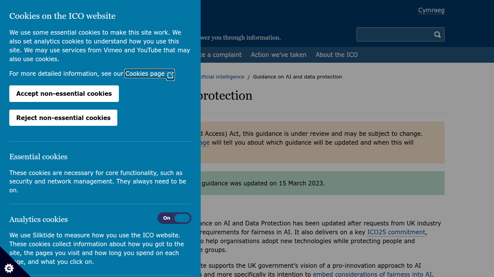Click the Essential cookies heading
This screenshot has width=494, height=277.
[38, 157]
